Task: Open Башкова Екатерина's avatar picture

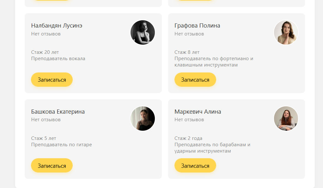Action: click(x=143, y=118)
